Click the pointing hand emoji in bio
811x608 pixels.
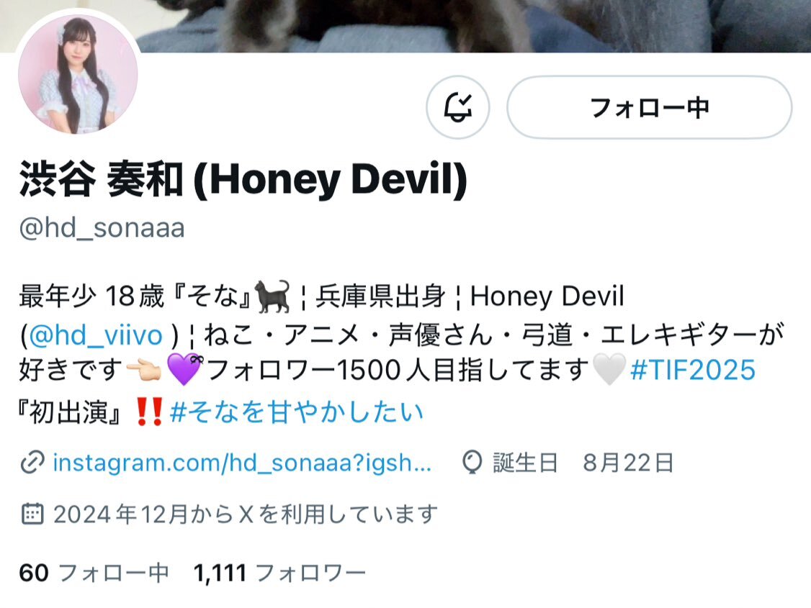[x=144, y=370]
